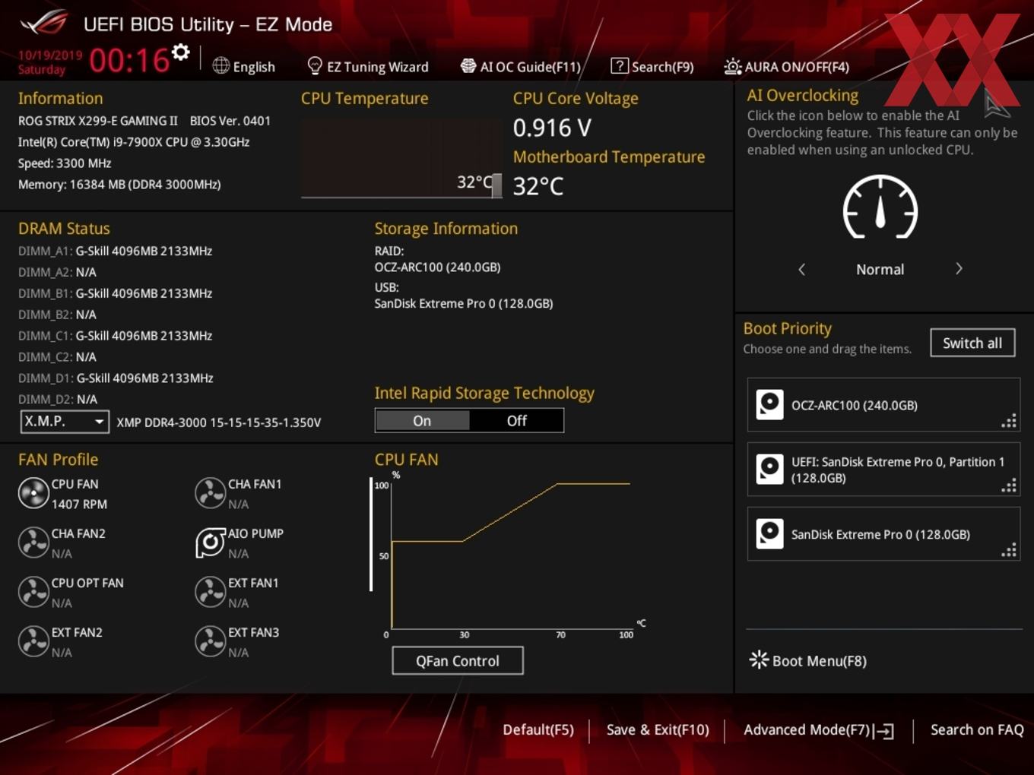The width and height of the screenshot is (1034, 775).
Task: Select the EXT FAN3 fan icon
Action: (x=210, y=641)
